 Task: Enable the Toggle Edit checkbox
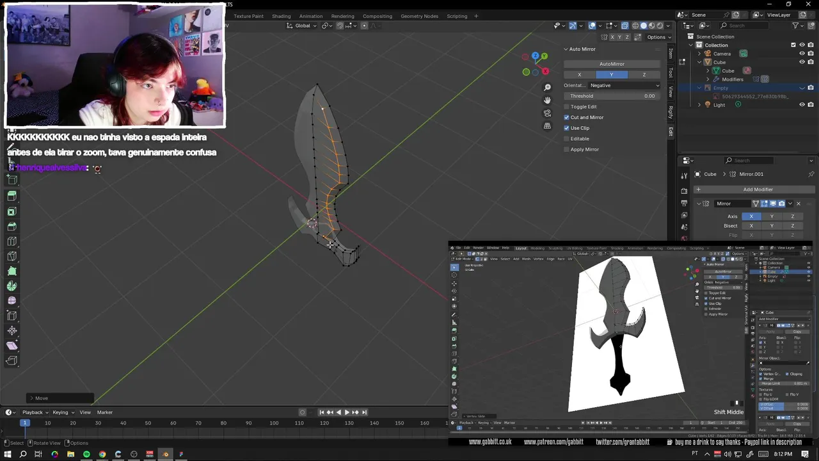click(566, 107)
